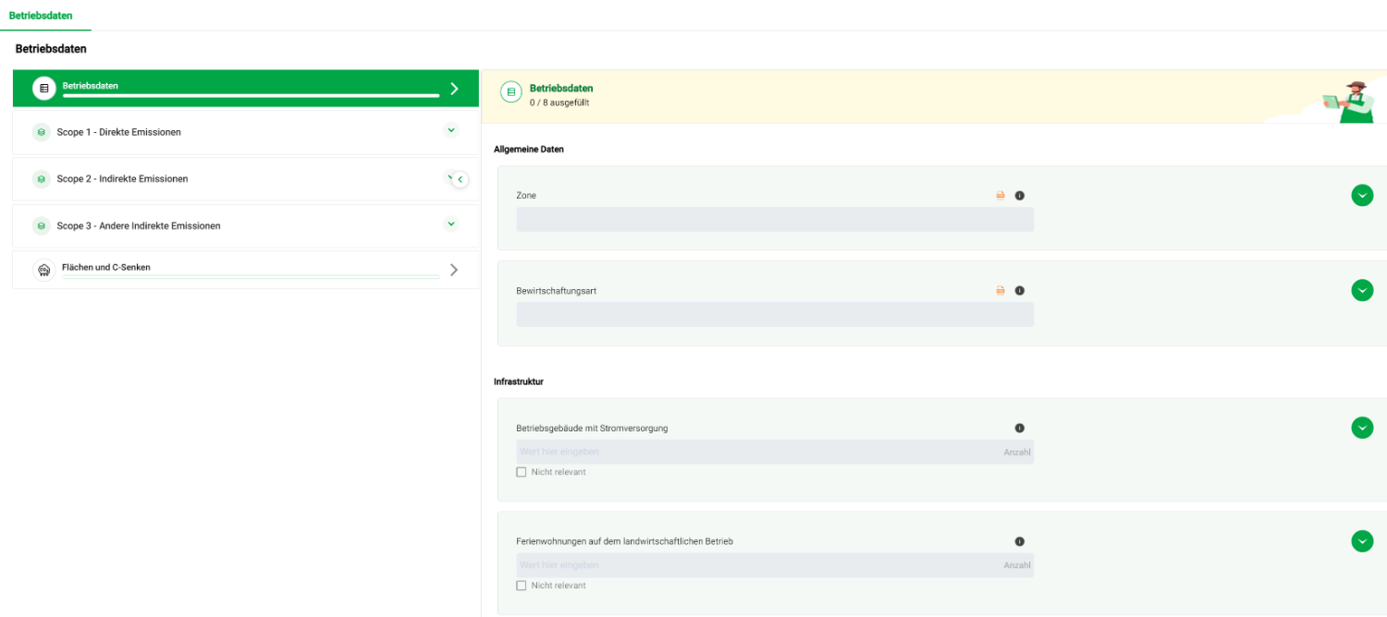Click the 'Allgemeine Daten' heading
Image resolution: width=1387 pixels, height=617 pixels.
[x=529, y=149]
